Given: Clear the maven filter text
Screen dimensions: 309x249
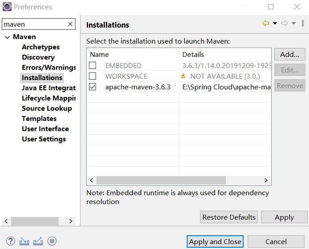Looking at the screenshot, I should (70, 24).
